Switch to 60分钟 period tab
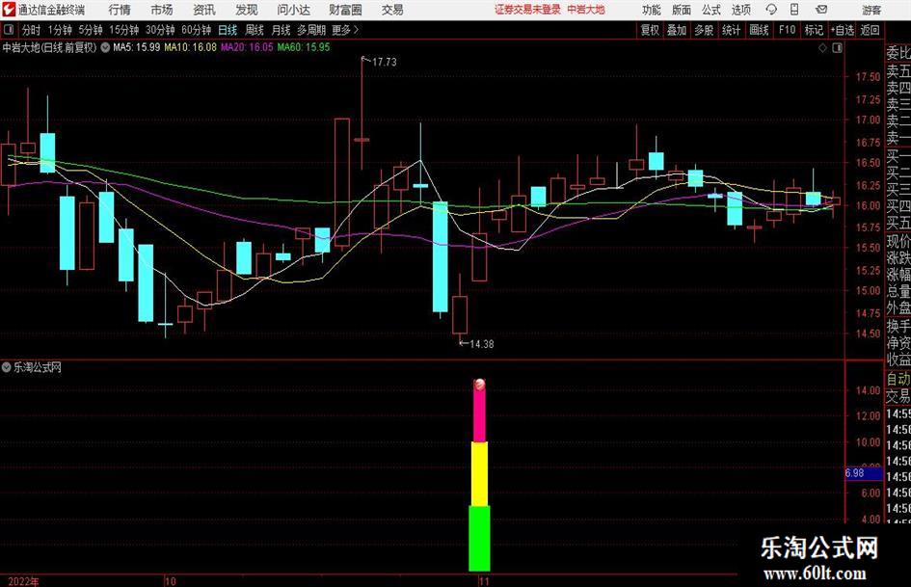Screen dimensions: 911x587 [x=196, y=30]
